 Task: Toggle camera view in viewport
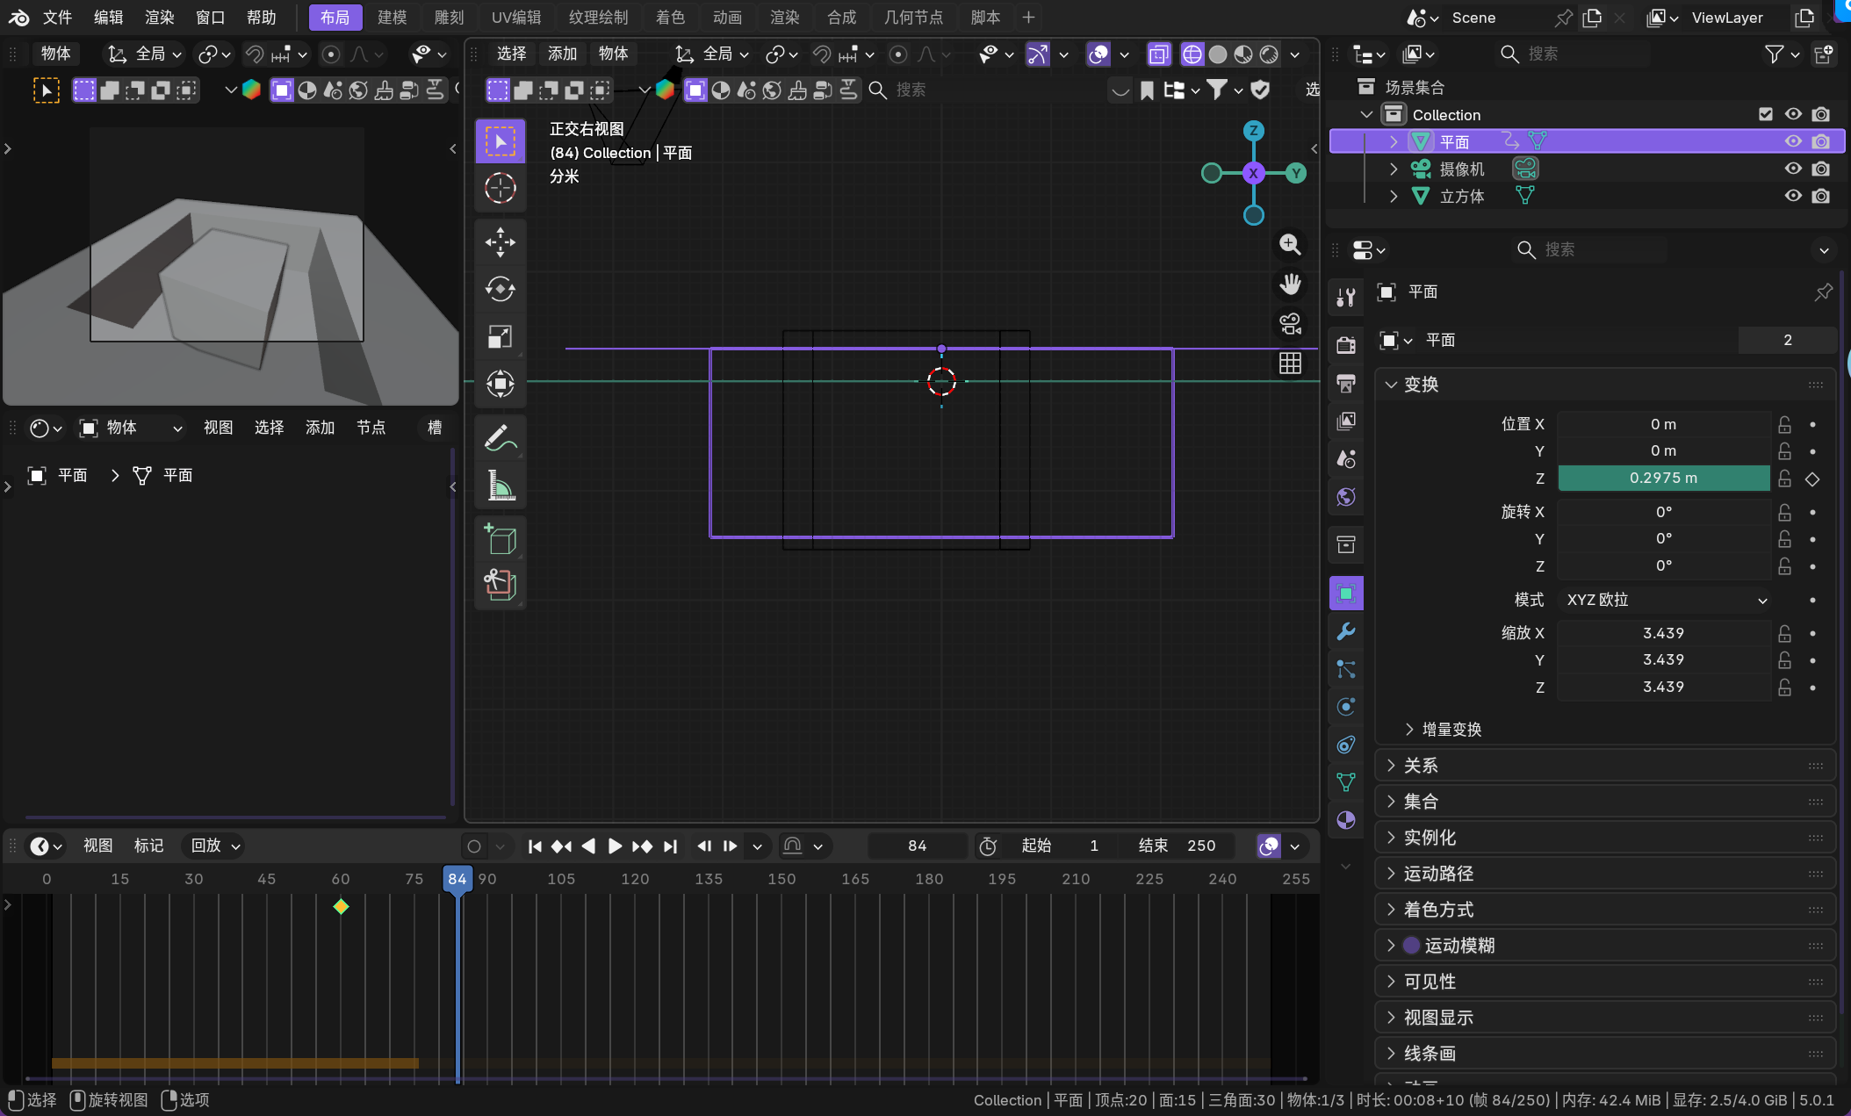coord(1290,324)
